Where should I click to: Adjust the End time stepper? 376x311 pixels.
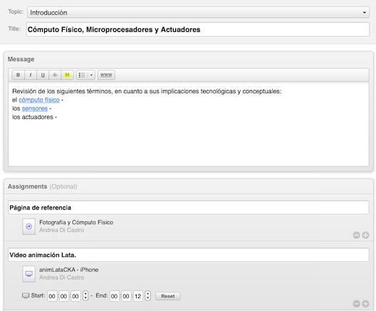tap(148, 295)
